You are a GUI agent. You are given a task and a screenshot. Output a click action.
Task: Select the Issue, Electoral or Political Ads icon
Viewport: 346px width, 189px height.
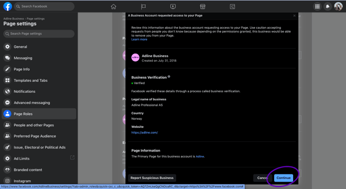pos(8,147)
